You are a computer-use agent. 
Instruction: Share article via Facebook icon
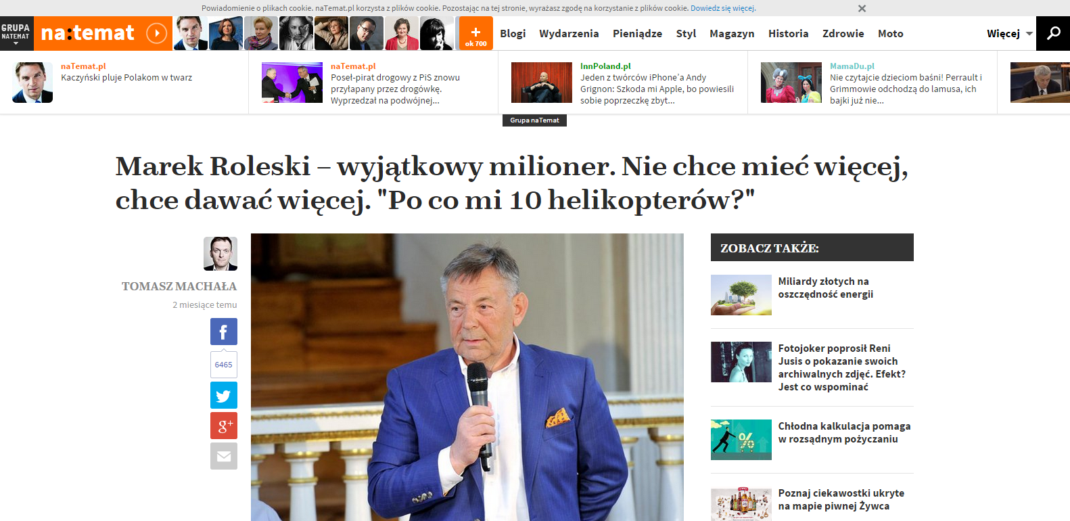coord(224,332)
